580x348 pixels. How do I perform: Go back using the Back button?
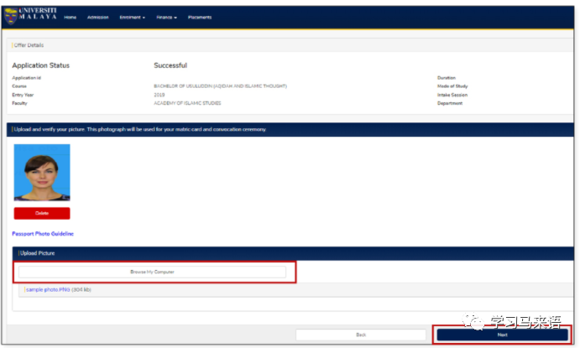pos(361,334)
